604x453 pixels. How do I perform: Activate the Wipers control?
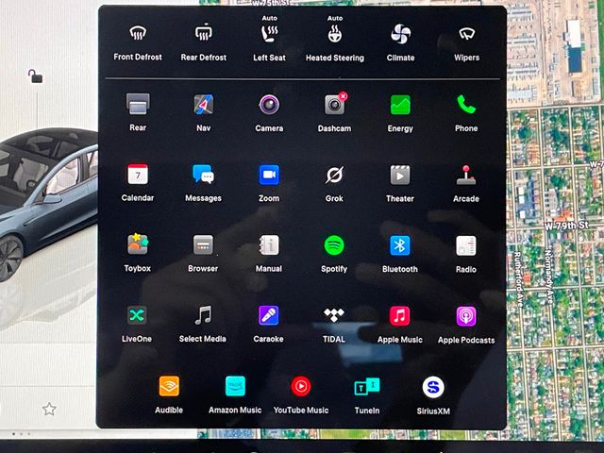click(x=466, y=35)
